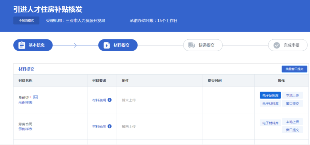Viewport: 310px width, 145px height.
Task: Choose 电子证照库 for the 身份证 row
Action: [270, 95]
